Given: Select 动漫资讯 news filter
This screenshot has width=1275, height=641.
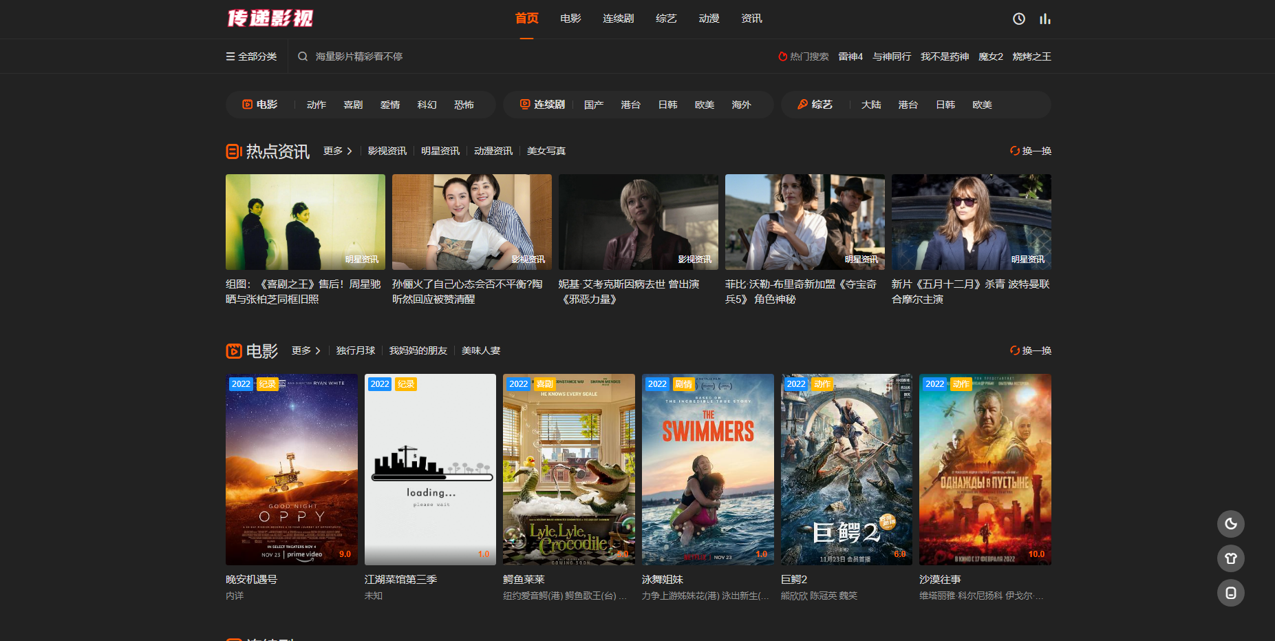Looking at the screenshot, I should [x=493, y=151].
